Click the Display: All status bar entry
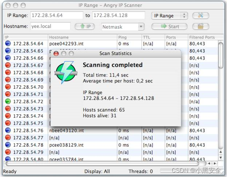 (97, 171)
